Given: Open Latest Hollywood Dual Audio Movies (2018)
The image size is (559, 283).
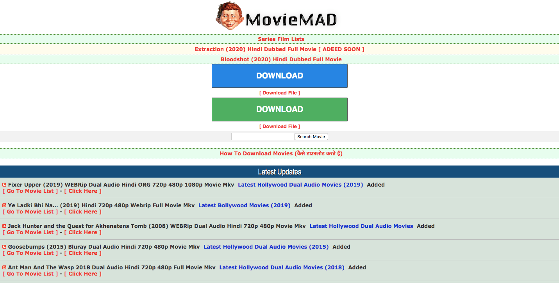Looking at the screenshot, I should [x=282, y=267].
